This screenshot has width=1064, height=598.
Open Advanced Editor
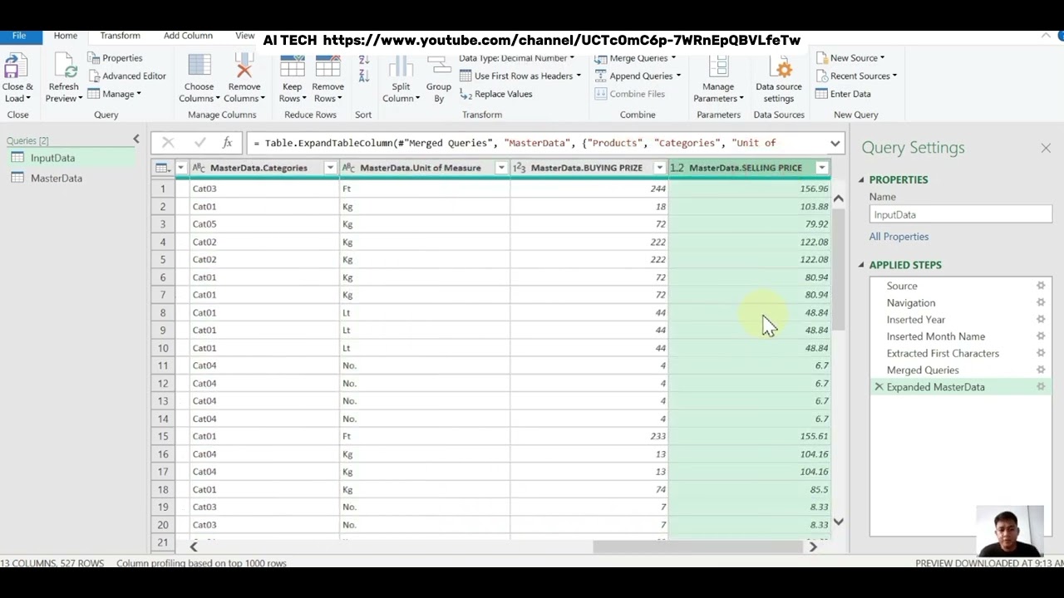126,76
